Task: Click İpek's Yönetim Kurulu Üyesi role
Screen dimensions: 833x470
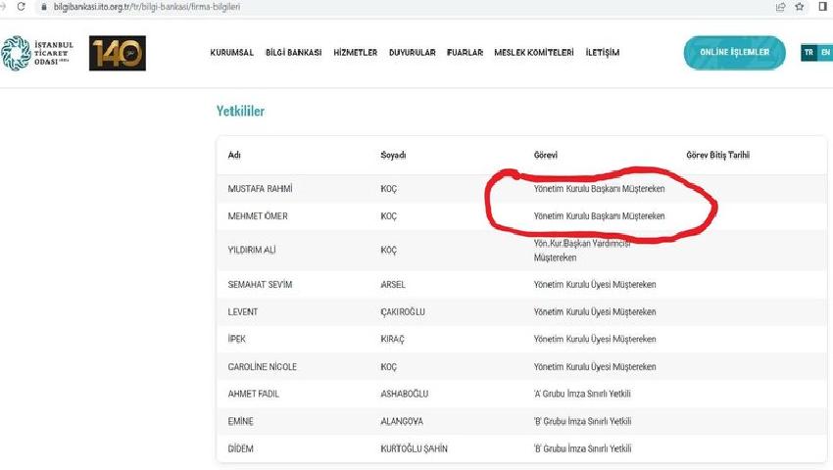Action: pos(595,339)
